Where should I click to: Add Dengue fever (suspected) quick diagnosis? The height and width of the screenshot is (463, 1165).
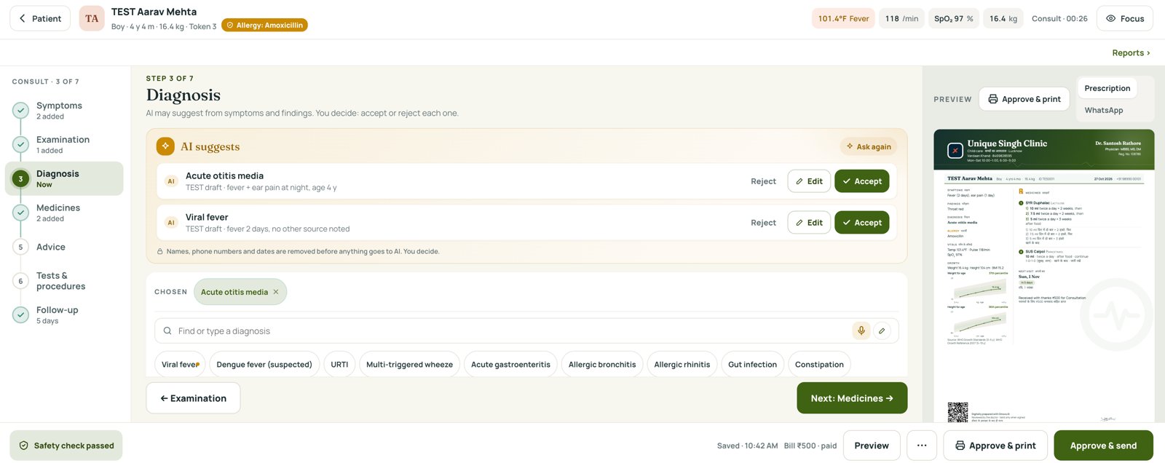264,365
